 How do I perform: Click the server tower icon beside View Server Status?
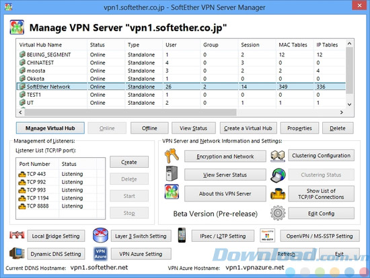(x=172, y=173)
